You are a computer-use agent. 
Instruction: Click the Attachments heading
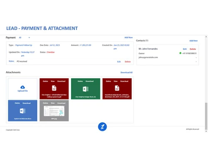[x=13, y=72]
